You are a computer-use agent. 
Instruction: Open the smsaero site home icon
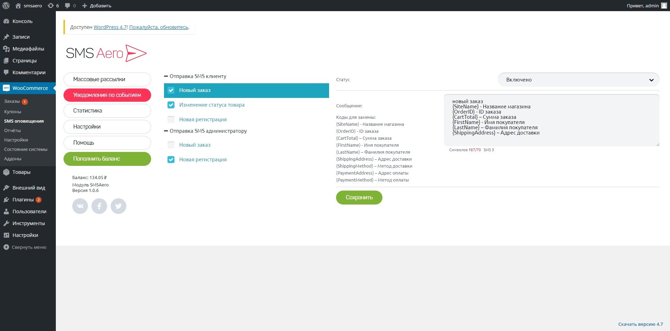(x=18, y=6)
